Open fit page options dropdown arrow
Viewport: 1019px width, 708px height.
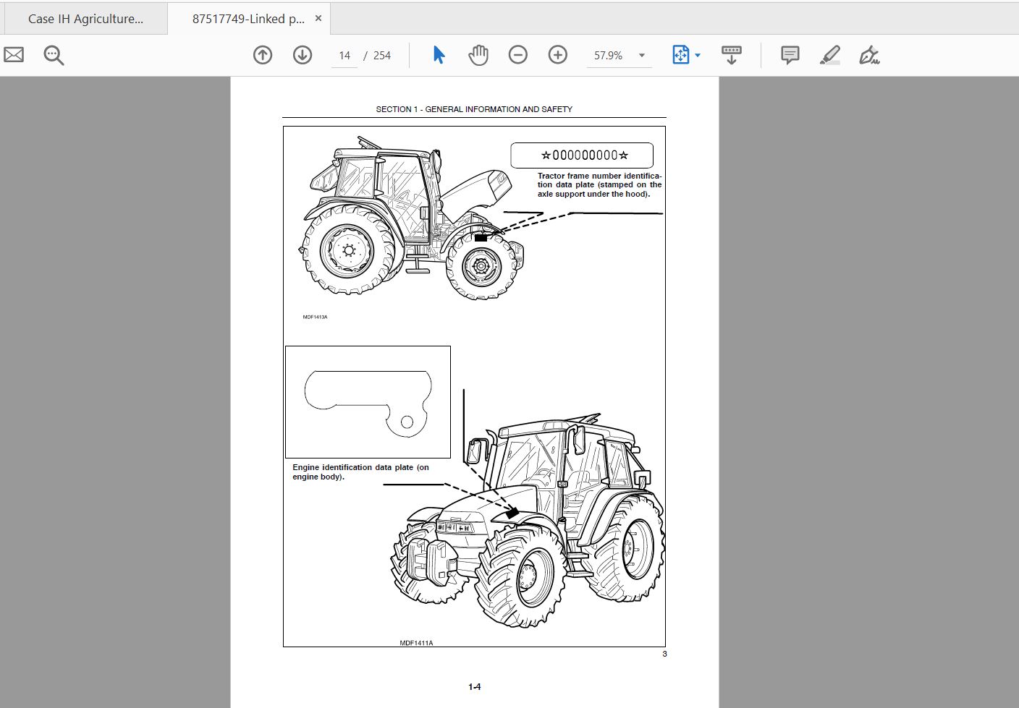[698, 56]
